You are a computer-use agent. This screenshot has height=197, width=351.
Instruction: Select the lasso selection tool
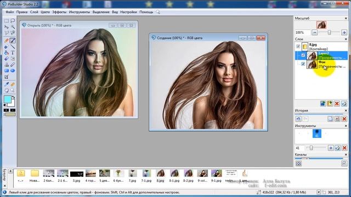click(13, 21)
